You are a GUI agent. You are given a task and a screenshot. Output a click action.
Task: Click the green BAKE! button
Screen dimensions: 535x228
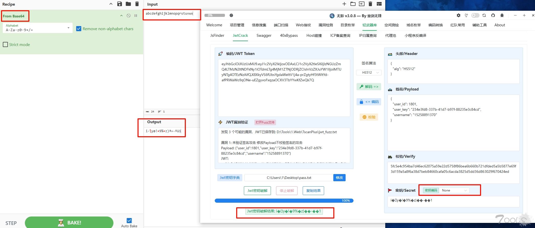[x=69, y=222]
